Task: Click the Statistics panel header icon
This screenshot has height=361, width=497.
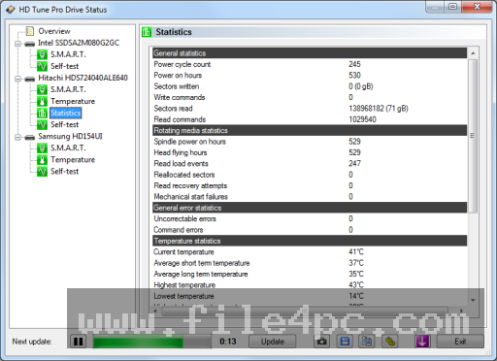Action: 147,32
